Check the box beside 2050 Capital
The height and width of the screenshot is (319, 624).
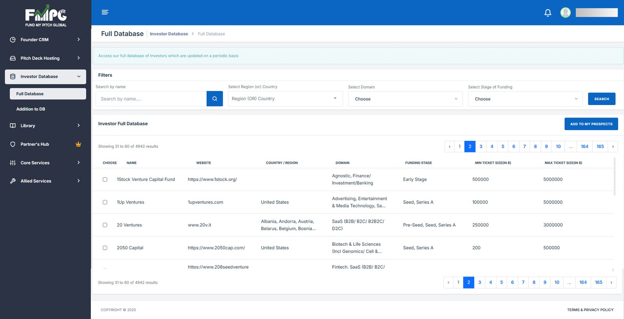(105, 248)
